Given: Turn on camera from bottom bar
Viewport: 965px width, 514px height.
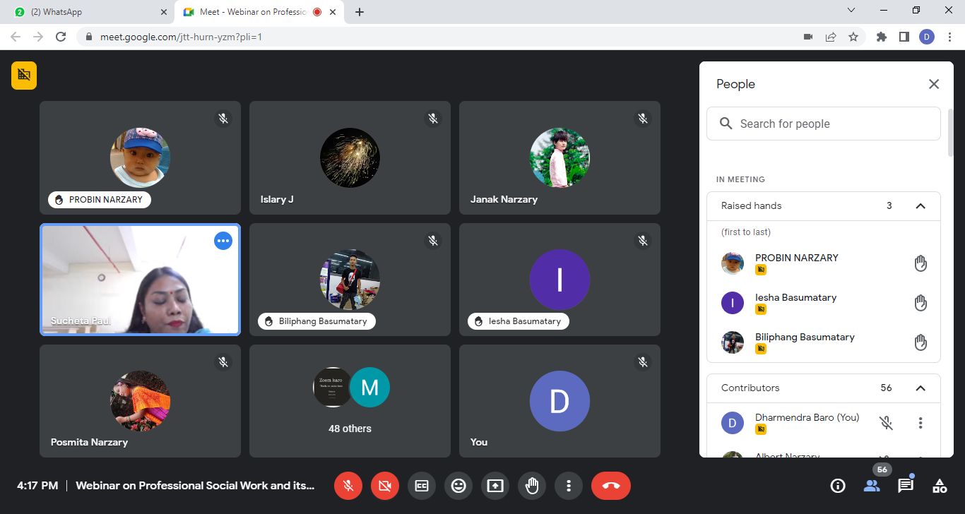Looking at the screenshot, I should (x=385, y=486).
